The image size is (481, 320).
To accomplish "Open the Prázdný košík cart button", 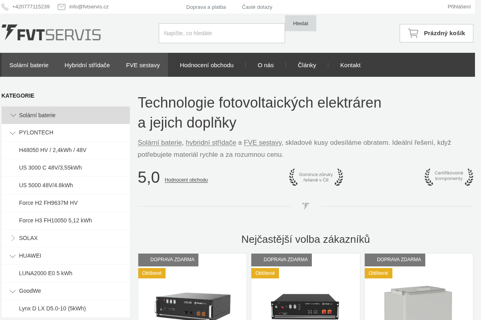I will click(x=437, y=33).
